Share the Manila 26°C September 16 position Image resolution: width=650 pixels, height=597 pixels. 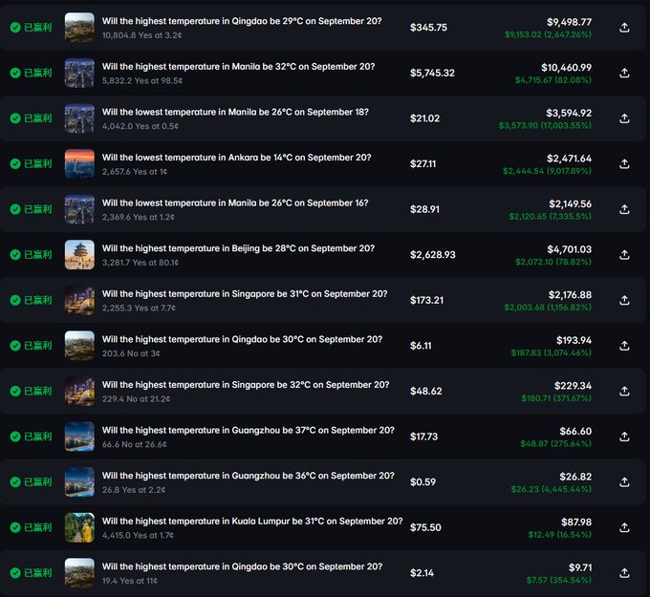point(624,209)
